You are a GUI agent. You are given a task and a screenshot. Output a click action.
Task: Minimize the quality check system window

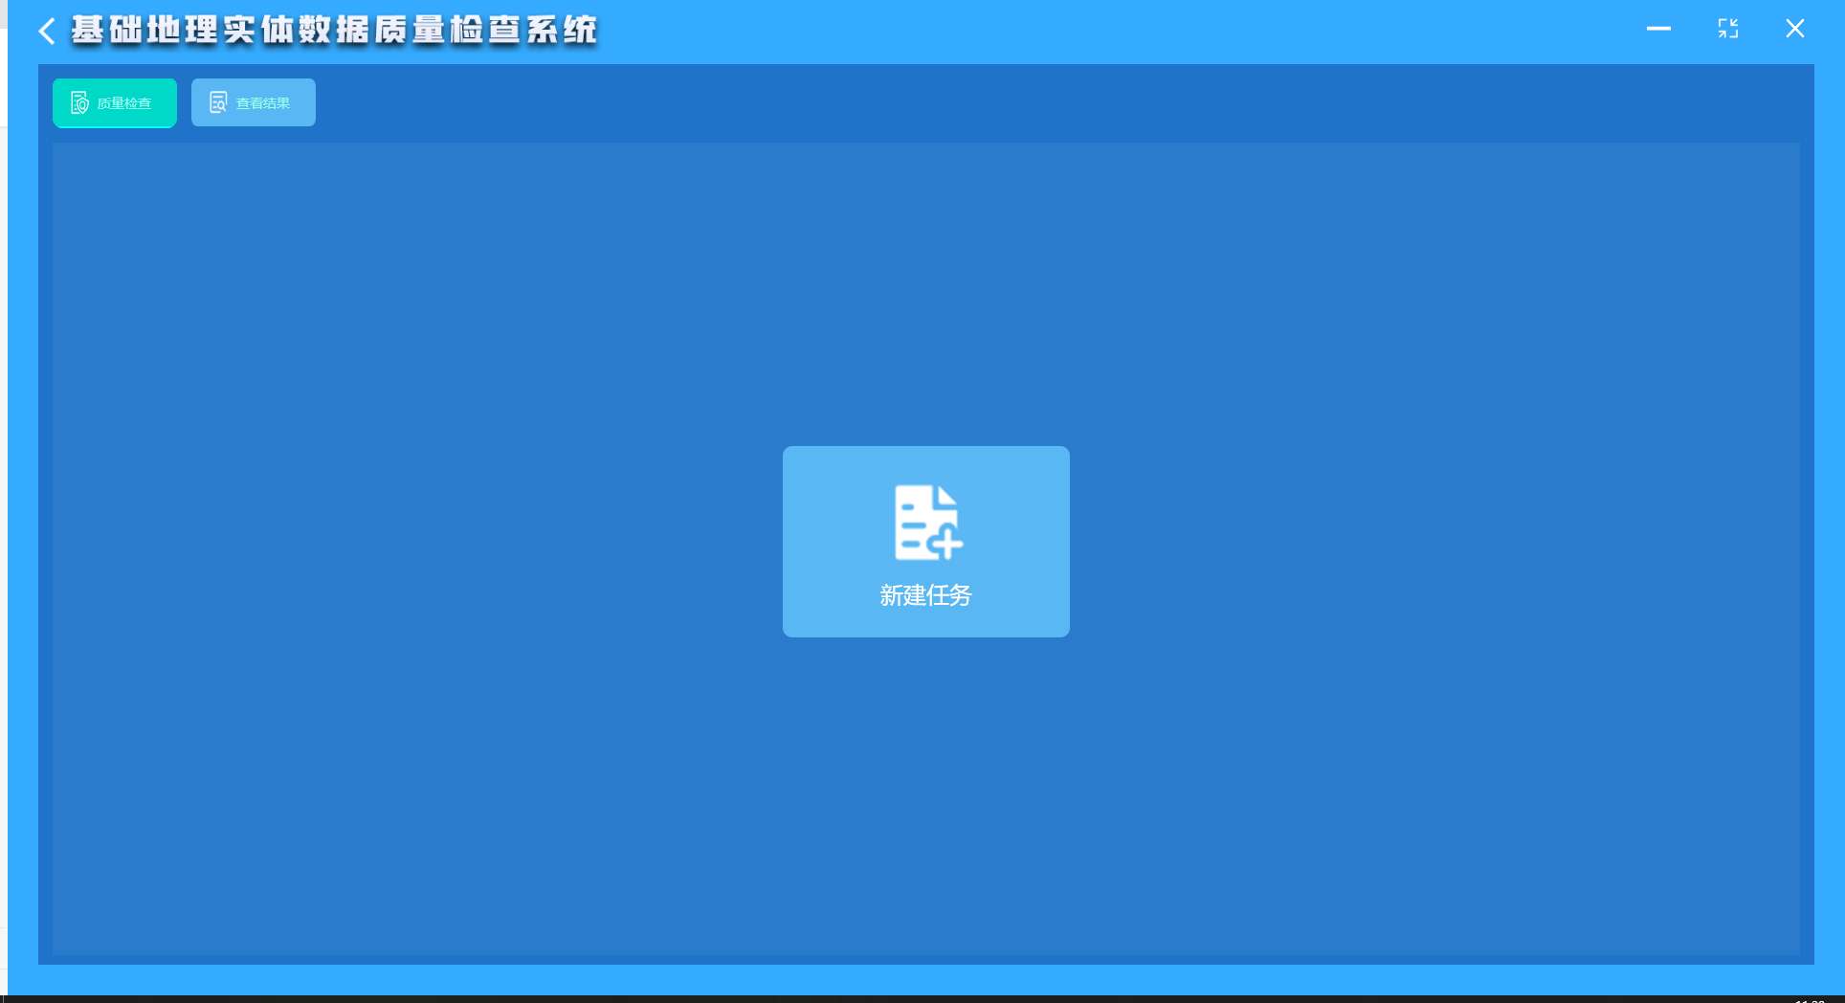point(1658,29)
